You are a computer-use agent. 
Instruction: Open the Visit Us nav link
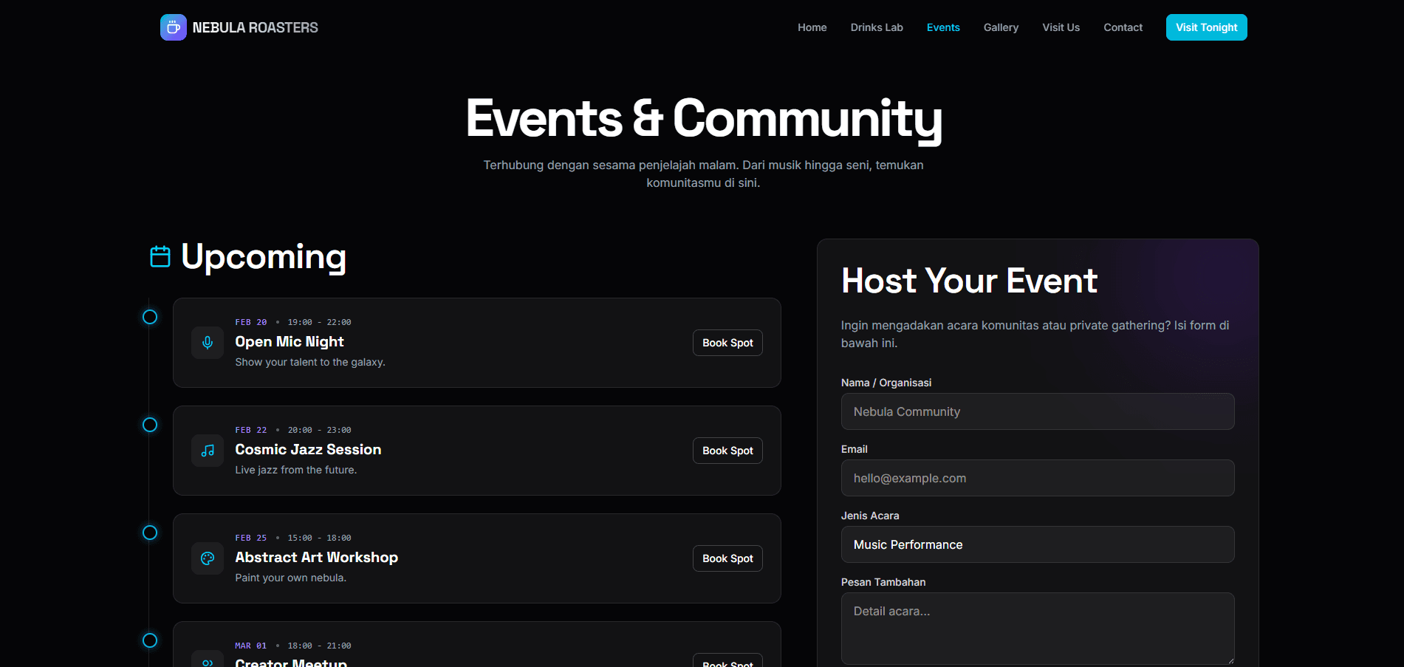[x=1061, y=27]
